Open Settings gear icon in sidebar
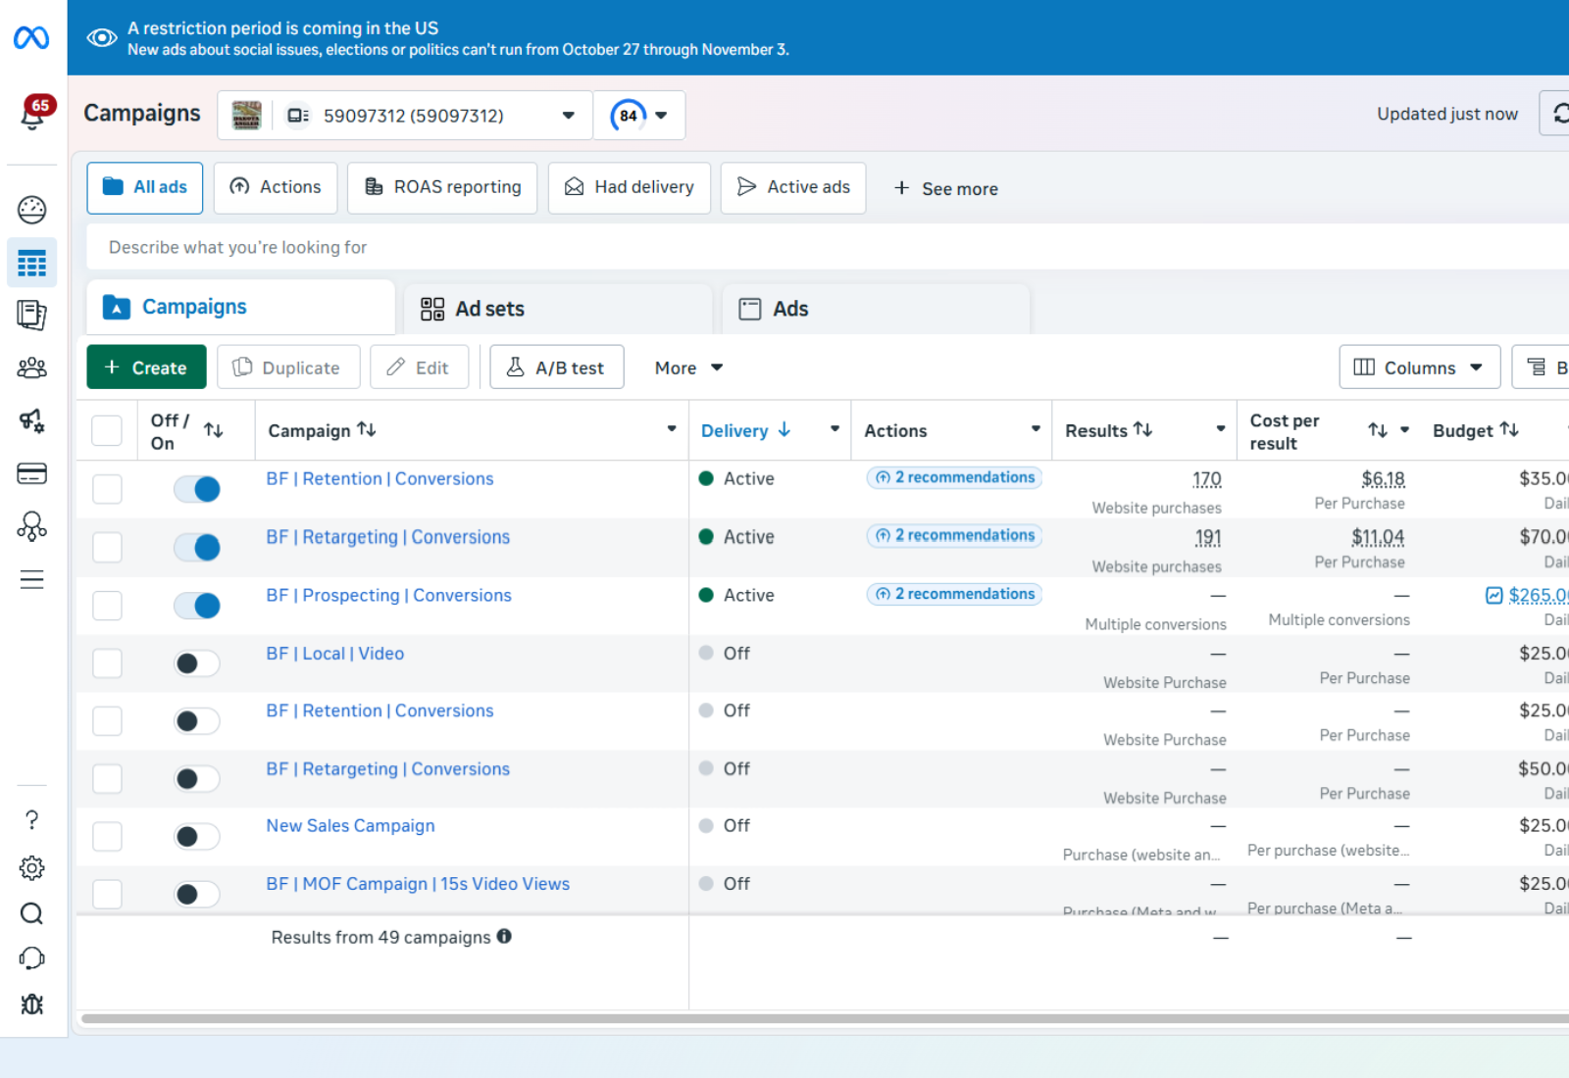1569x1078 pixels. point(31,867)
